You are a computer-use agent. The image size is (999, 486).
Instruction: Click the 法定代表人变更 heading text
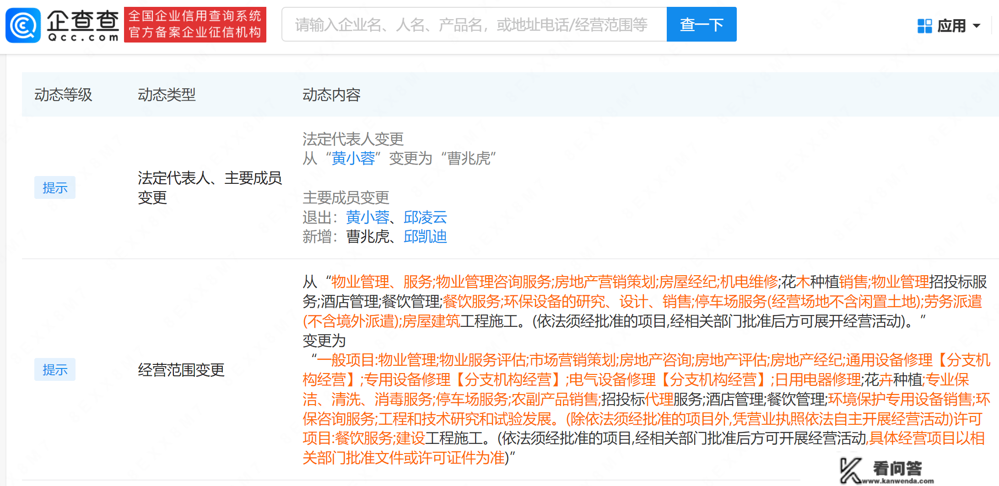click(x=353, y=139)
